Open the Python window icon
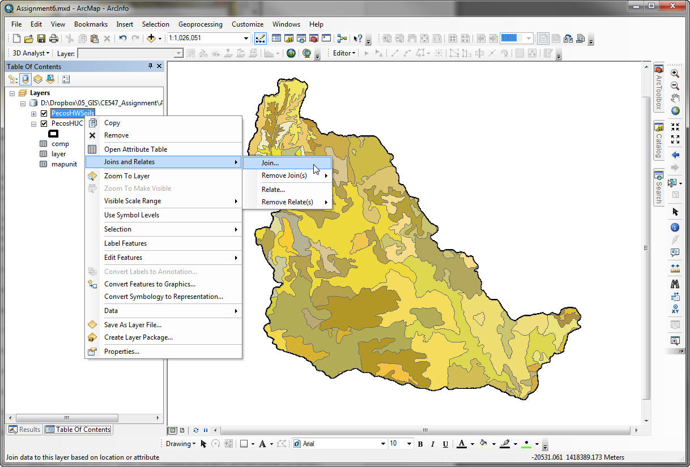The height and width of the screenshot is (467, 690). (x=326, y=38)
